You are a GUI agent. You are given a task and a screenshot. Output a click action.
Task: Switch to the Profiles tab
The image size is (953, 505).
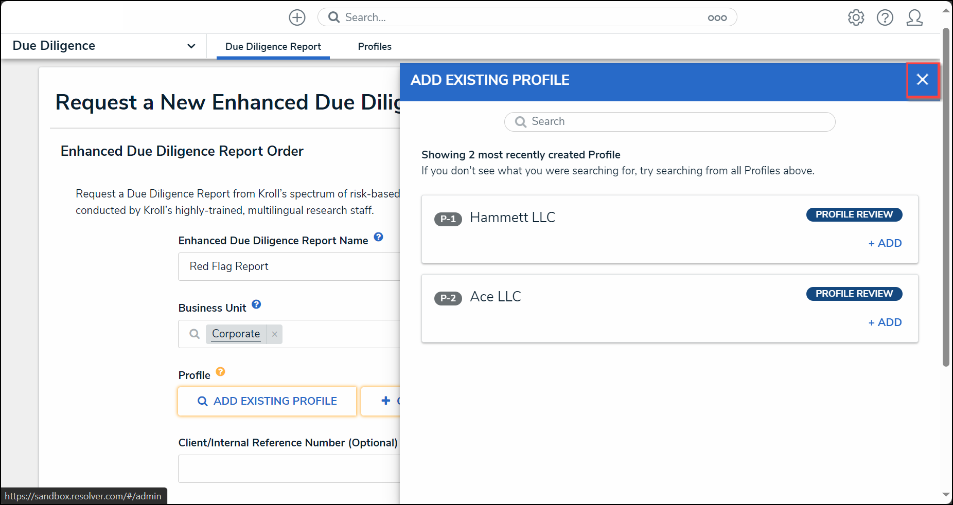[x=375, y=47]
